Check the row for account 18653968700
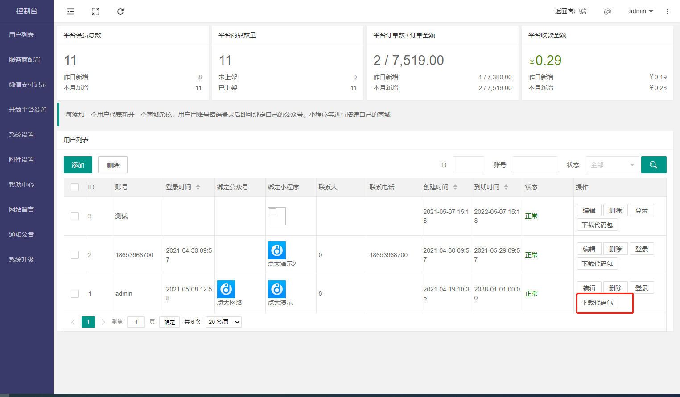The height and width of the screenshot is (397, 680). [75, 255]
